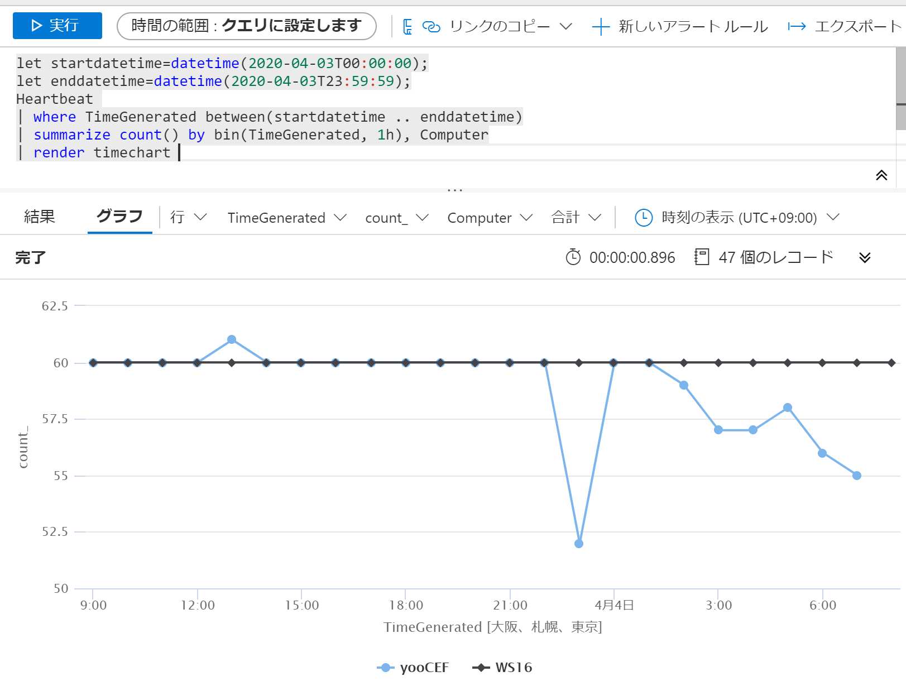Collapse the query editor with double chevron
Viewport: 906px width, 681px height.
[881, 175]
